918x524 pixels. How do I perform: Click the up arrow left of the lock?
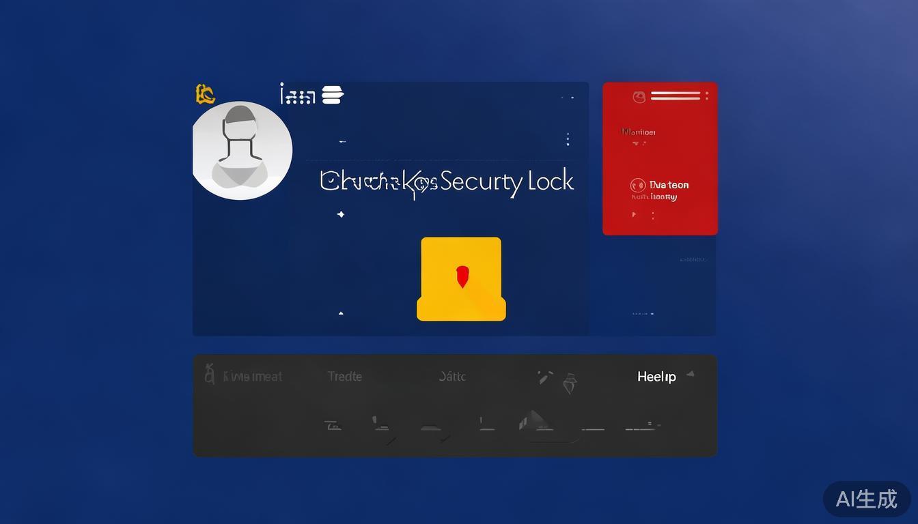point(341,313)
